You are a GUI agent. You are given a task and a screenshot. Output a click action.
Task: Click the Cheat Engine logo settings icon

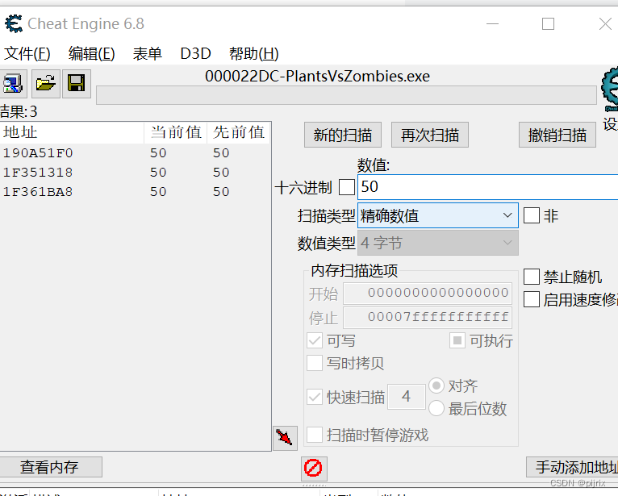(x=610, y=90)
